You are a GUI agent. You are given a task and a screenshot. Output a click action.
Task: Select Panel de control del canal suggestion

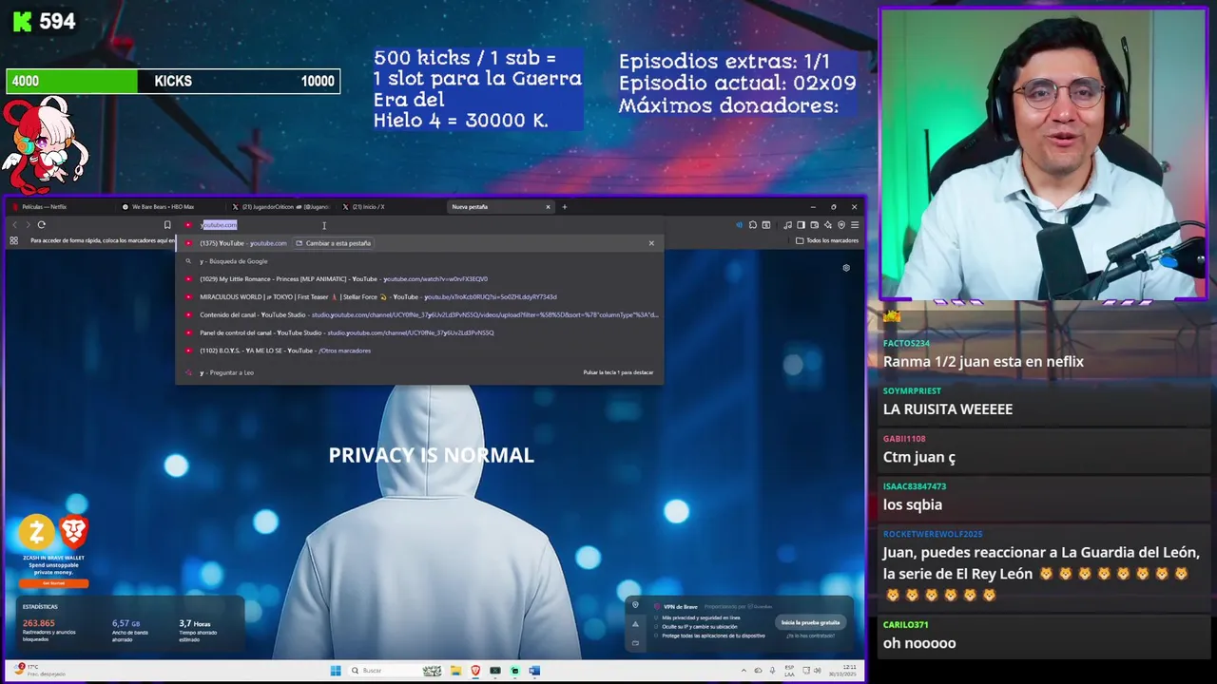tap(419, 332)
